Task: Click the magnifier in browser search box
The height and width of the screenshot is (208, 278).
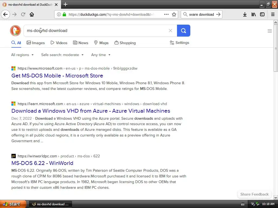Action: 185,14
